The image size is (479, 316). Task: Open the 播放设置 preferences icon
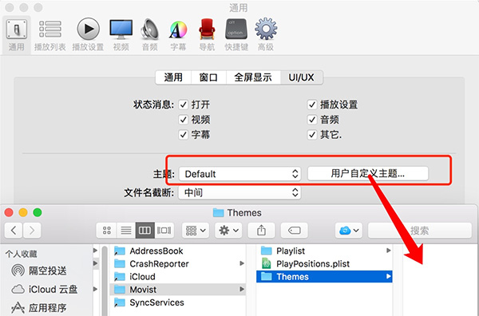pos(88,34)
